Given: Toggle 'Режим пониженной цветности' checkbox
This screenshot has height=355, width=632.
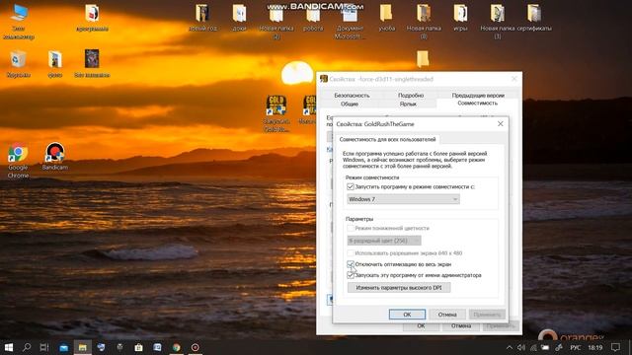Looking at the screenshot, I should pyautogui.click(x=351, y=228).
